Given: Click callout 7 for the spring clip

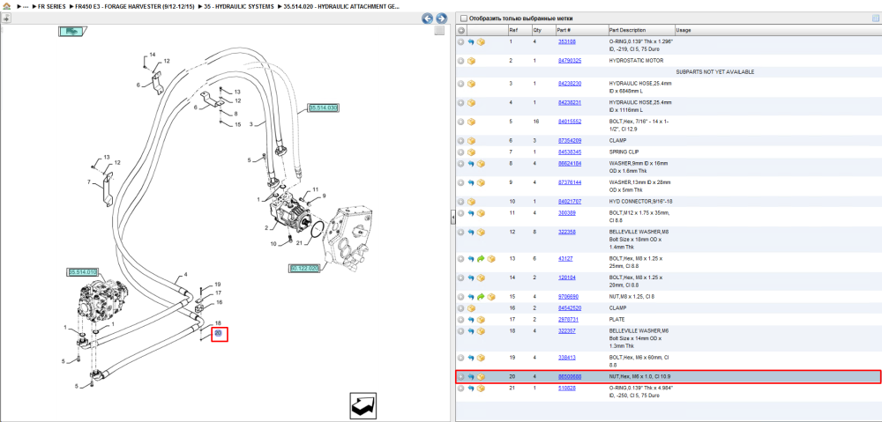Looking at the screenshot, I should (x=89, y=182).
